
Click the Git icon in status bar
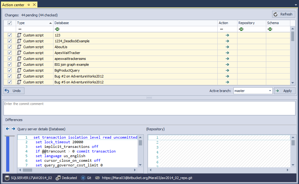(x=83, y=178)
